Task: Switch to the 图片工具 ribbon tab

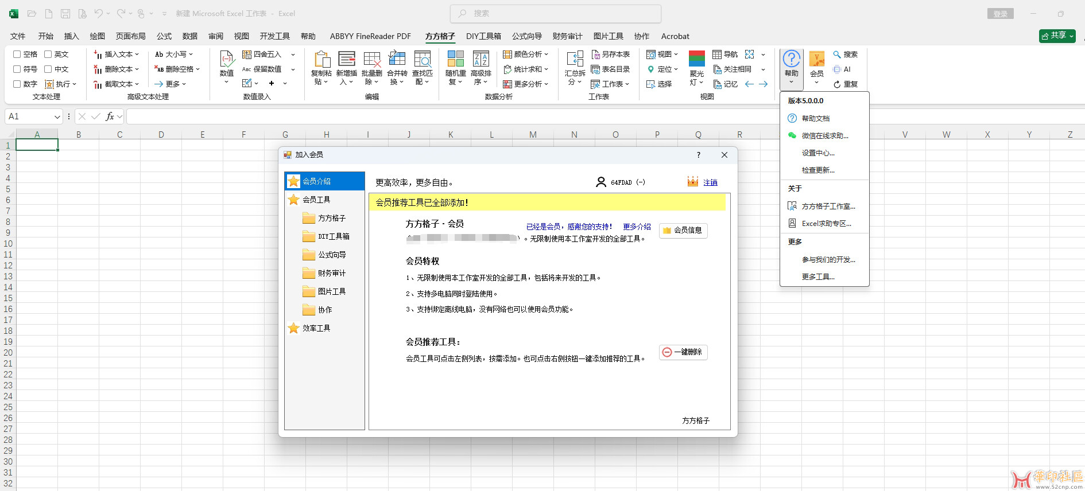Action: [x=608, y=36]
